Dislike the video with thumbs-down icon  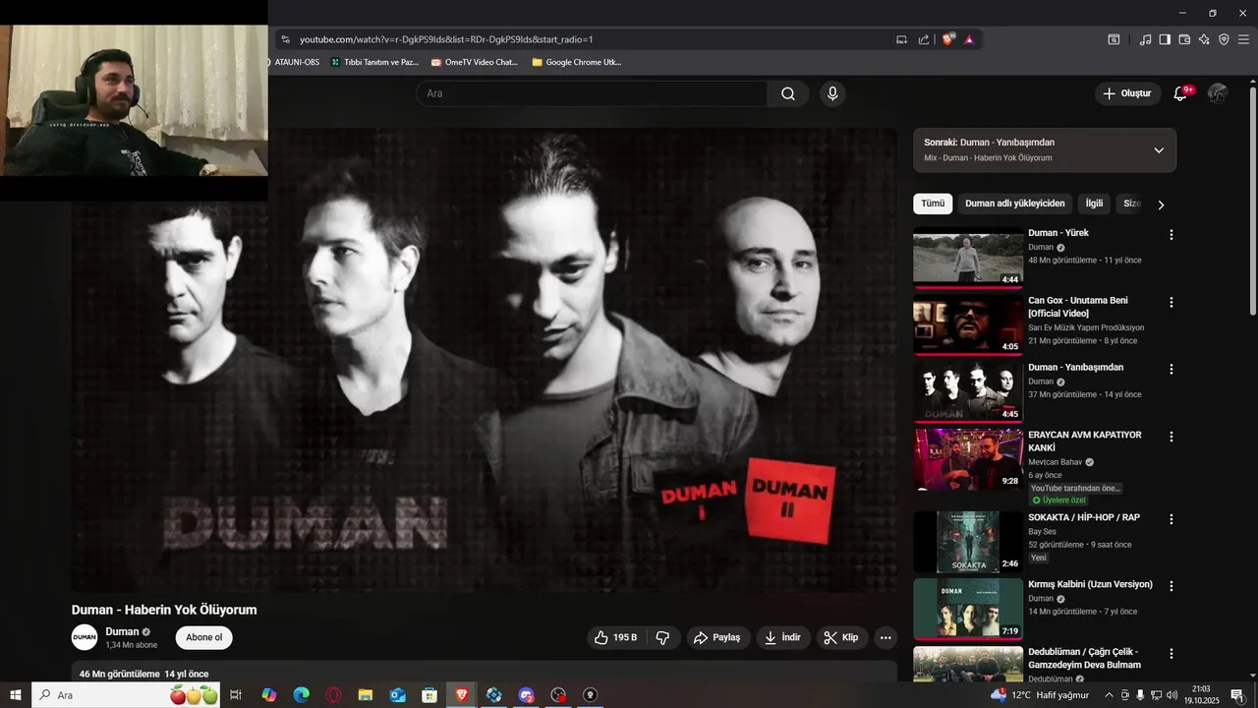click(662, 637)
